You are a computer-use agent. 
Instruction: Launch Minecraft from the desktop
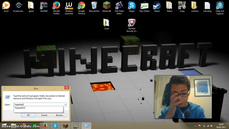[107, 7]
